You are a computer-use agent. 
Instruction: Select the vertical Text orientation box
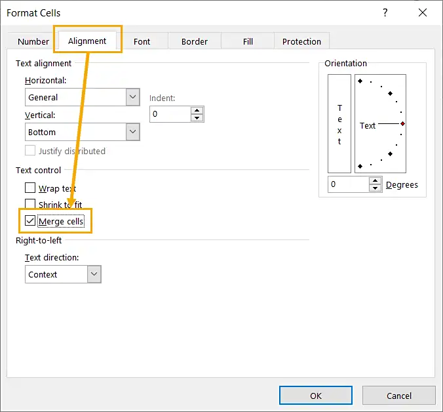coord(339,123)
